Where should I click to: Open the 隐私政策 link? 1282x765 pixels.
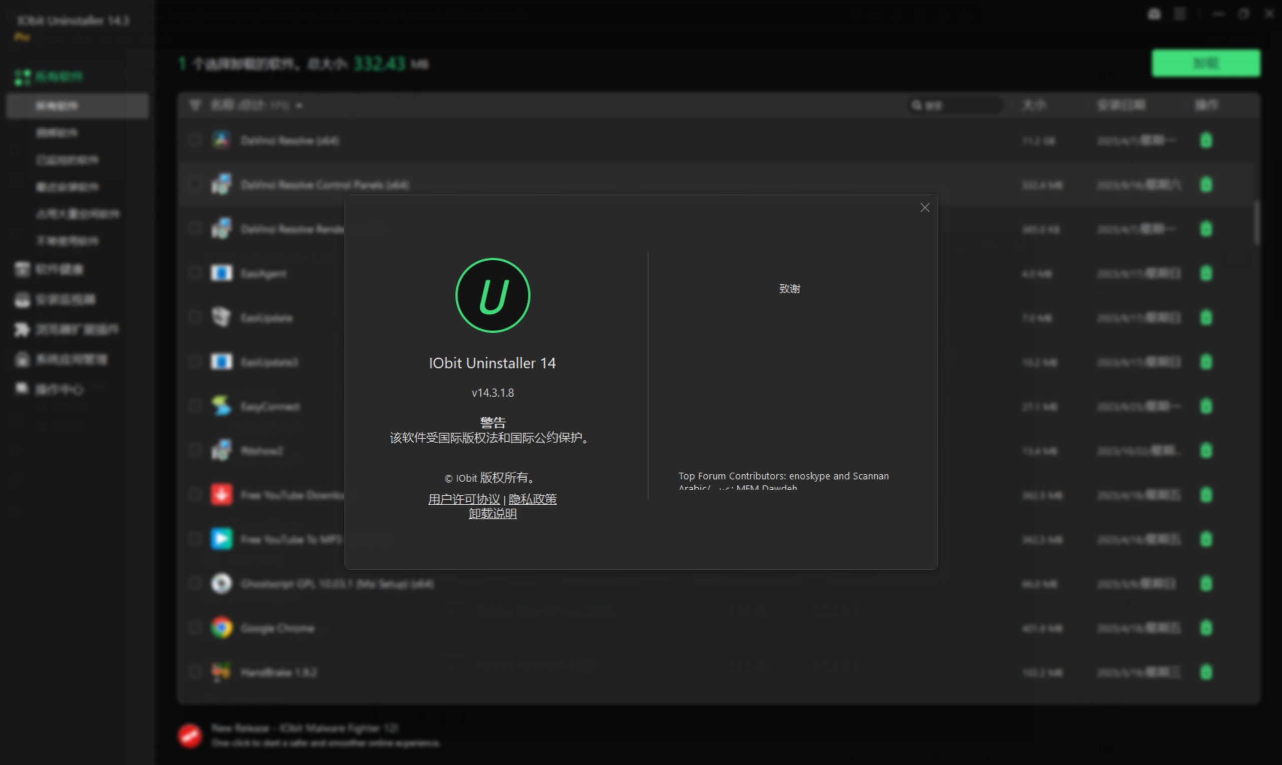click(x=532, y=499)
